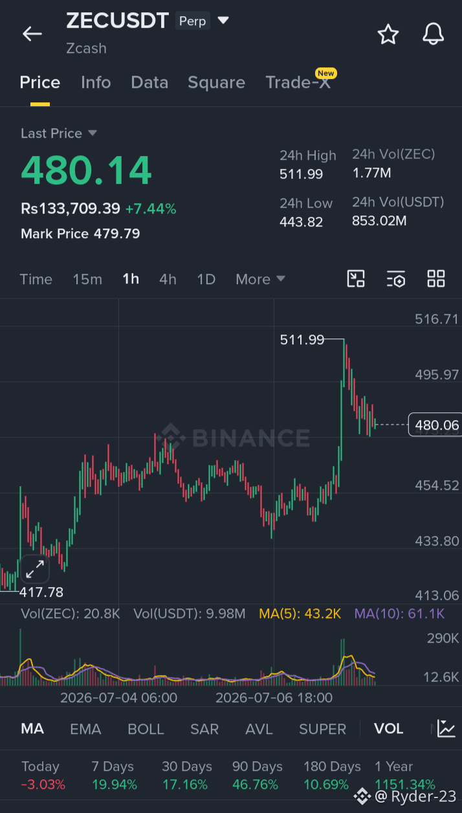Toggle the MA indicator
Image resolution: width=462 pixels, height=813 pixels.
(x=32, y=729)
